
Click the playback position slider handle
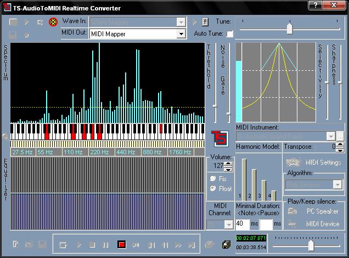[x=311, y=245]
